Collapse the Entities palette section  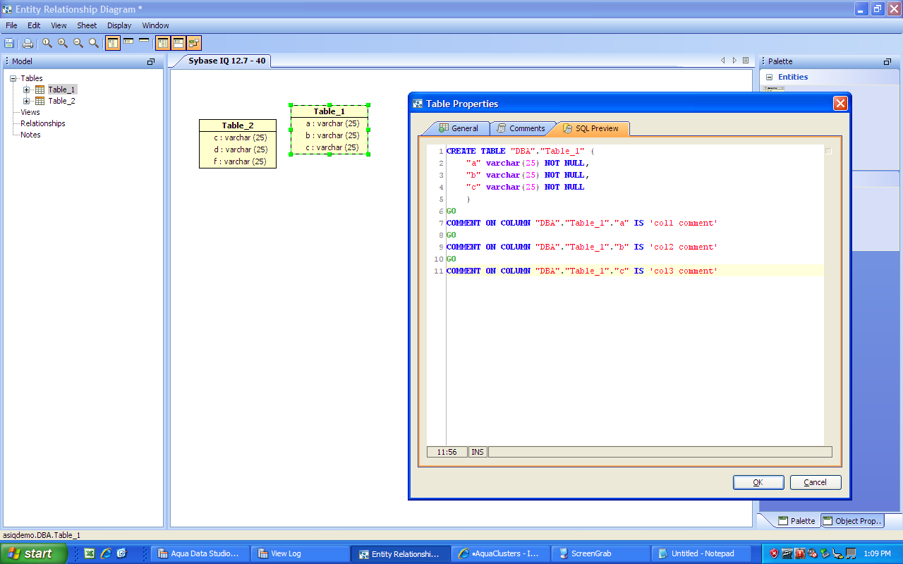770,77
